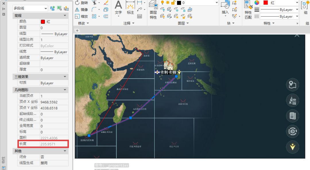
Task: Collapse the 几何图形 section
Action: click(x=65, y=90)
